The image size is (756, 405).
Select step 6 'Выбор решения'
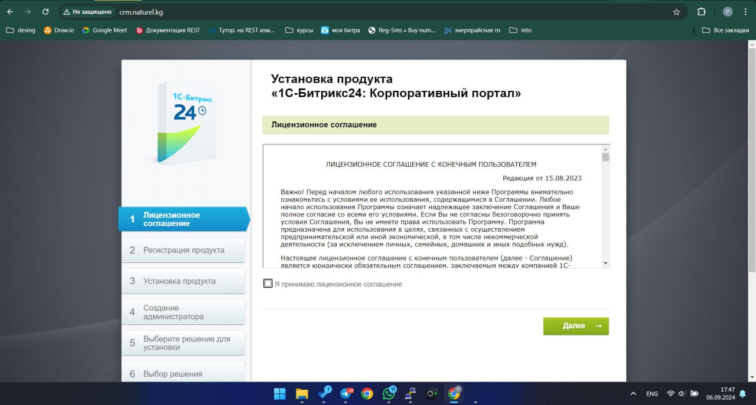click(x=183, y=373)
